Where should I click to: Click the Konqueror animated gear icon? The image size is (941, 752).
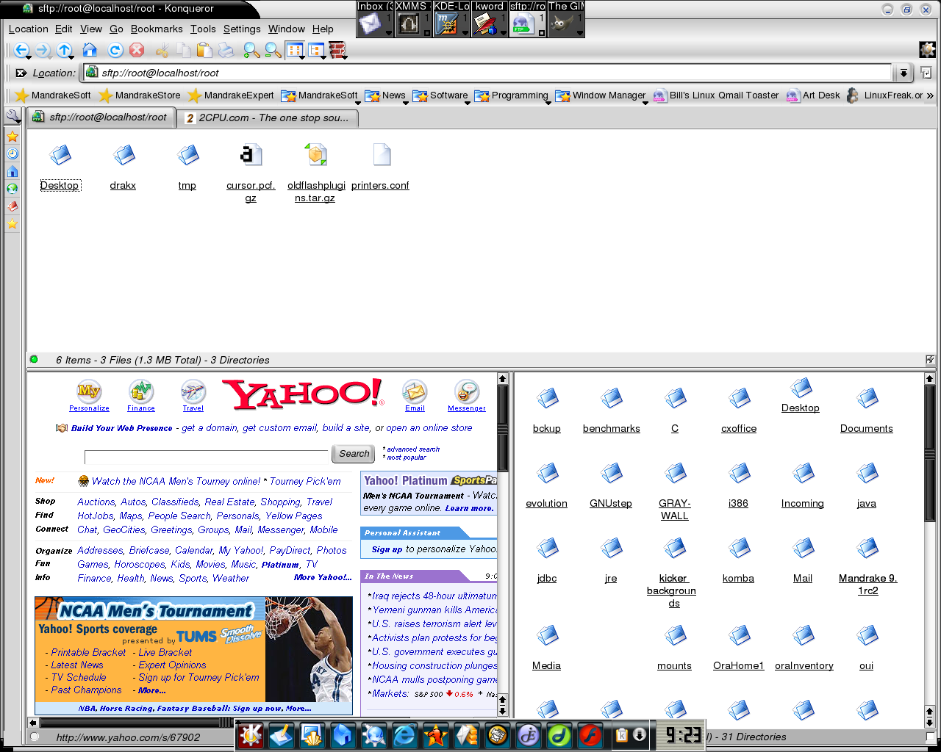click(x=927, y=49)
